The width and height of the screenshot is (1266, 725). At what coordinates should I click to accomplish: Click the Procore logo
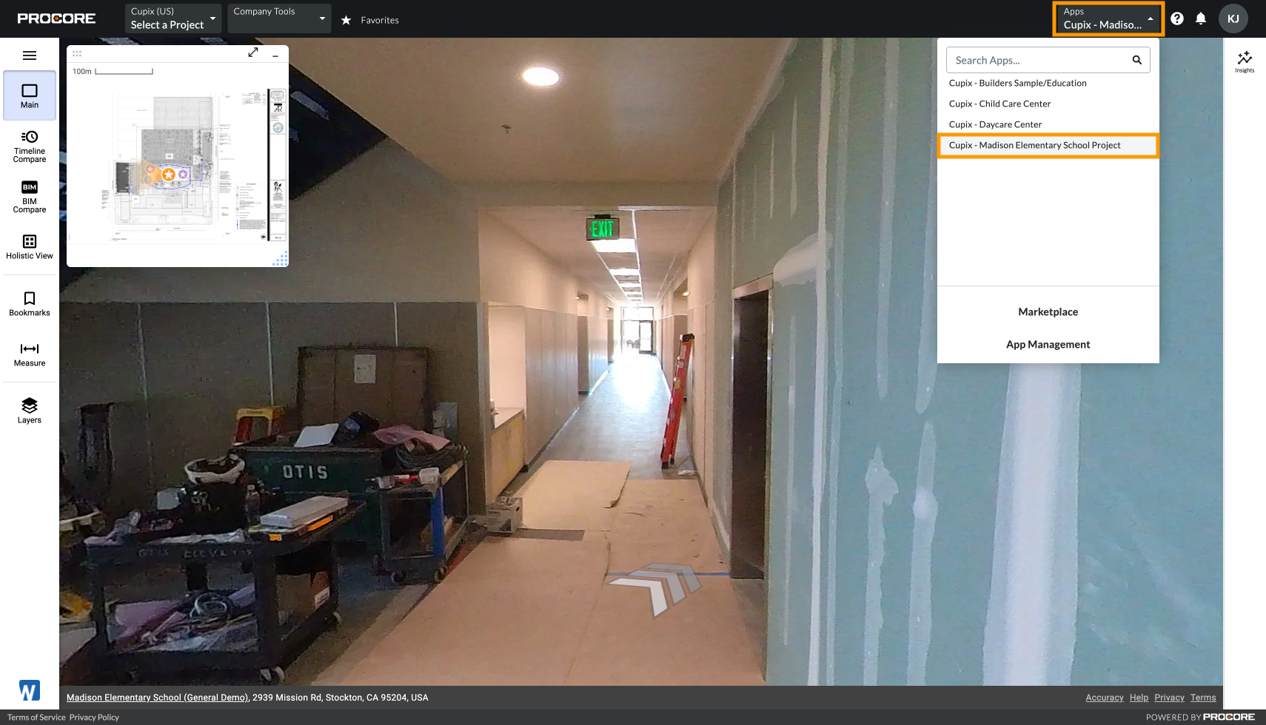pos(56,18)
